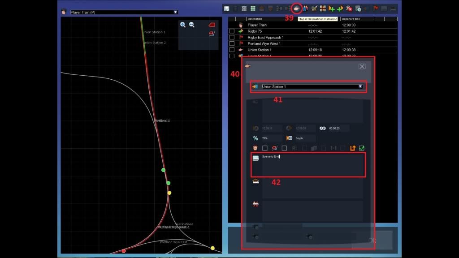Click the double-clock duration icon
The image size is (459, 258).
click(323, 128)
